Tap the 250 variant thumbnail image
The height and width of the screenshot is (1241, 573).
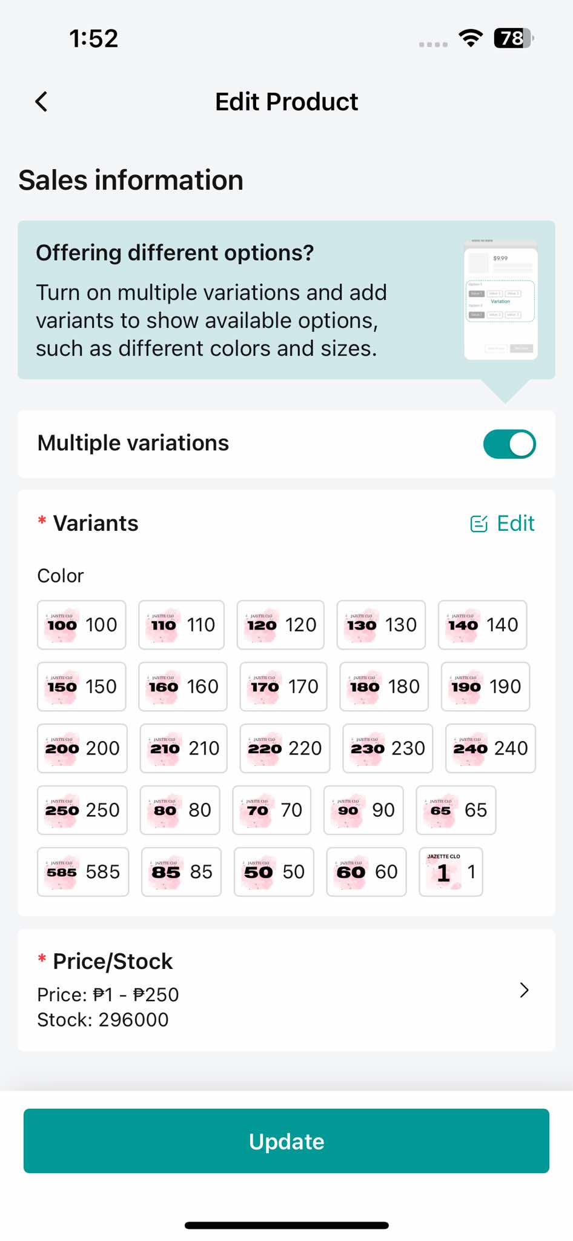coord(62,810)
